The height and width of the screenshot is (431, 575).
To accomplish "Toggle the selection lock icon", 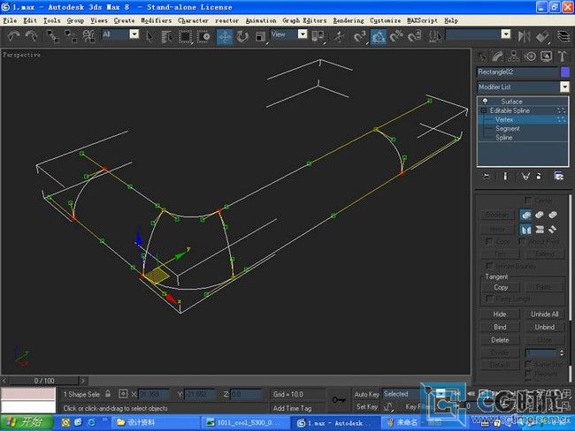I will pyautogui.click(x=108, y=394).
